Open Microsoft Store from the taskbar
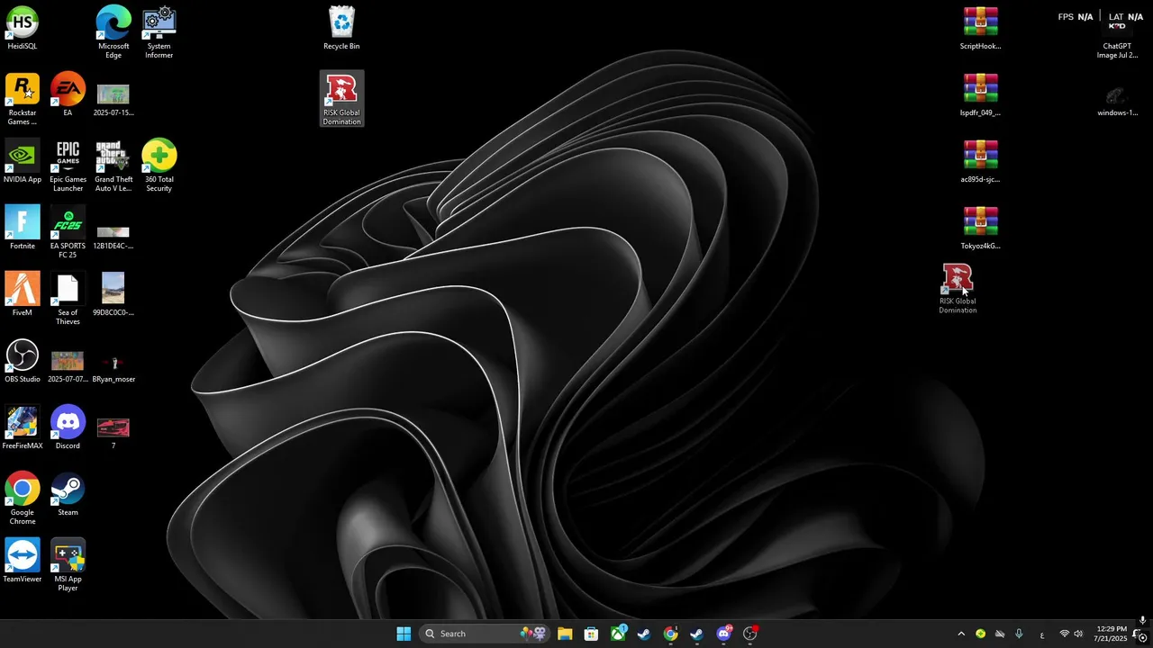Viewport: 1153px width, 648px height. [x=591, y=634]
